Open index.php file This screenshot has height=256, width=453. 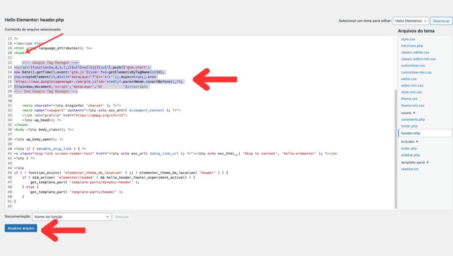409,148
